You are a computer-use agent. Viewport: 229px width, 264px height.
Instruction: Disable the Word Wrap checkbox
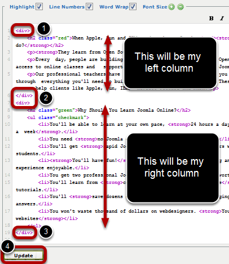tap(133, 7)
